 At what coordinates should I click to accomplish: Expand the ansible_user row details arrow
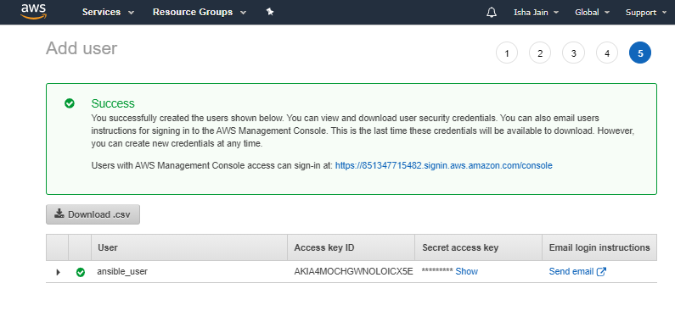58,272
